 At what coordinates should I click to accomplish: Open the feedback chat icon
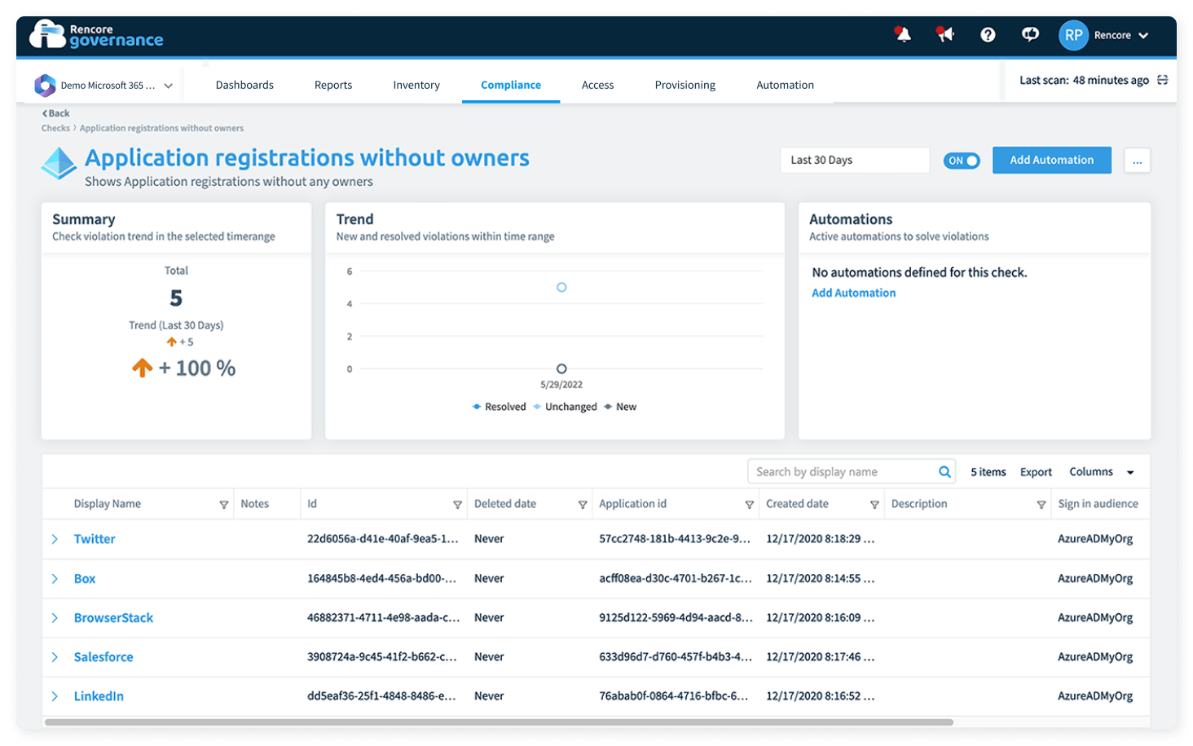coord(1031,34)
